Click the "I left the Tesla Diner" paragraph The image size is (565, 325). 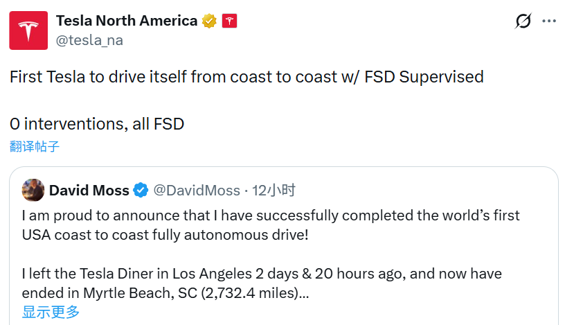[262, 283]
